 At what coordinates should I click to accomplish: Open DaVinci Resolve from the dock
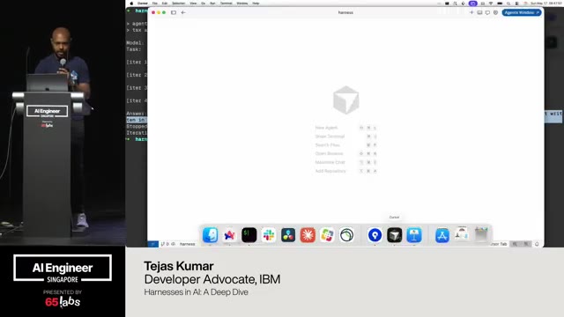288,235
